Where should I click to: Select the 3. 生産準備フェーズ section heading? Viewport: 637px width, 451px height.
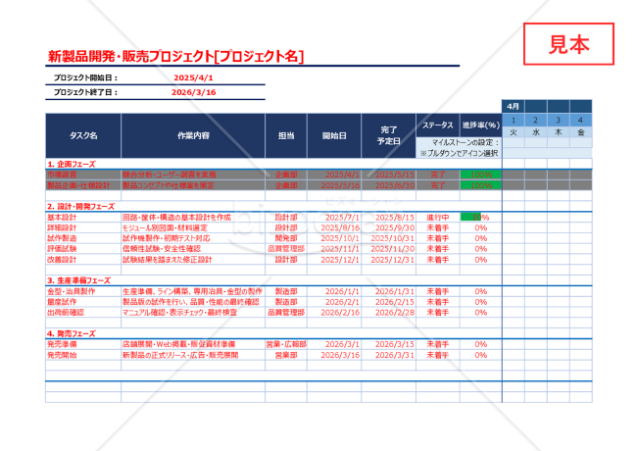[78, 280]
